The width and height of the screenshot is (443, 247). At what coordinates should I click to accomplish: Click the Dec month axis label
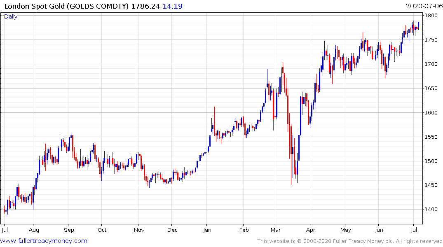pyautogui.click(x=172, y=230)
